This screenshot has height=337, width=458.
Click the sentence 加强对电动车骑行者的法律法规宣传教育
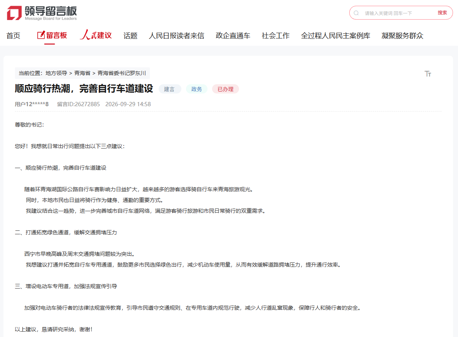click(193, 308)
